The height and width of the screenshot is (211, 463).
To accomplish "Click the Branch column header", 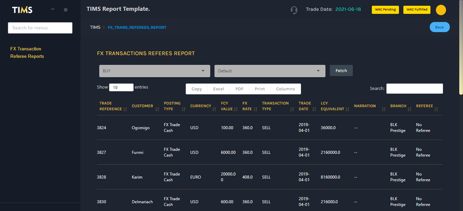I will click(398, 106).
